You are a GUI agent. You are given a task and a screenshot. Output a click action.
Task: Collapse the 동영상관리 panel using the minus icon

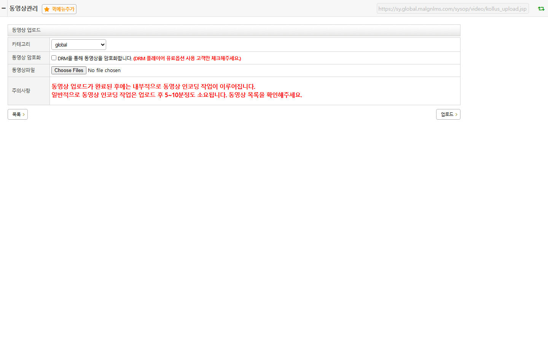coord(3,8)
